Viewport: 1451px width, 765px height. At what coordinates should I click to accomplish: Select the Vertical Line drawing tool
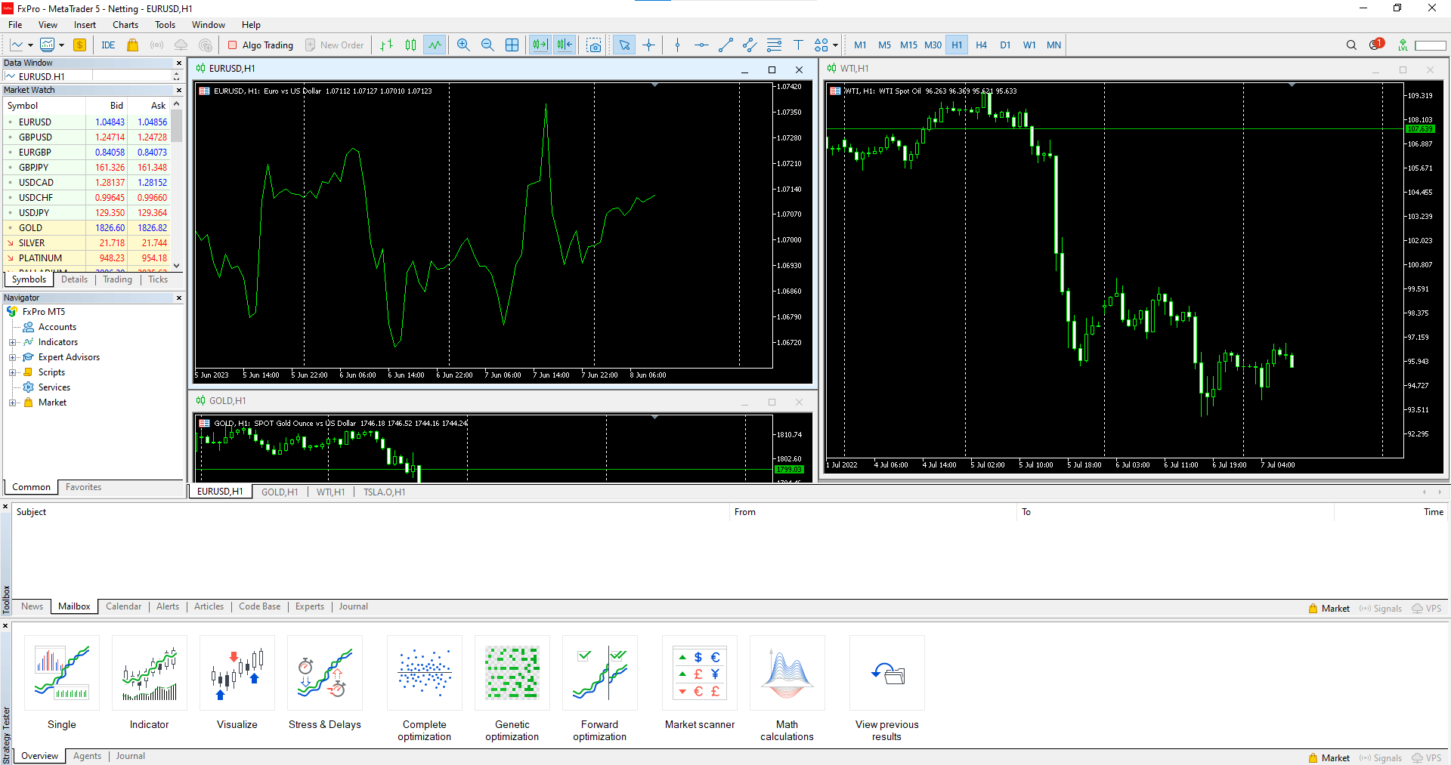tap(676, 45)
